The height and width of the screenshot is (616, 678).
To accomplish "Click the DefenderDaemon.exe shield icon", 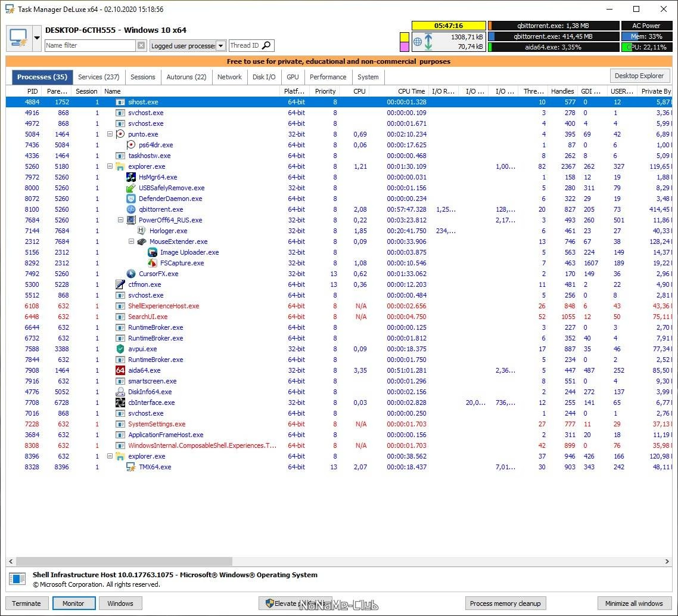I will point(131,199).
